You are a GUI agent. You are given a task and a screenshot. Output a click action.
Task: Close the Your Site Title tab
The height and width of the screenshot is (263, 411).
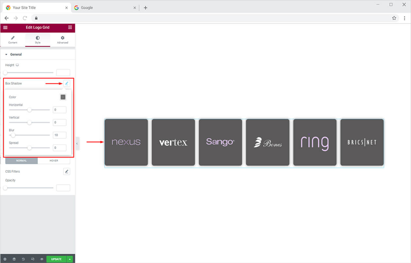point(67,8)
